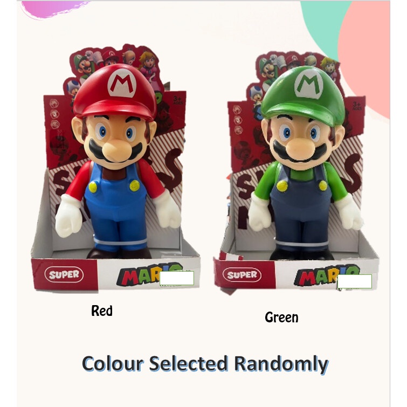
Task: Click the character artwork atop the left box
Action: 114,66
